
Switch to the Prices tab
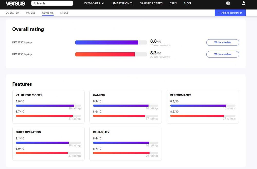point(31,13)
